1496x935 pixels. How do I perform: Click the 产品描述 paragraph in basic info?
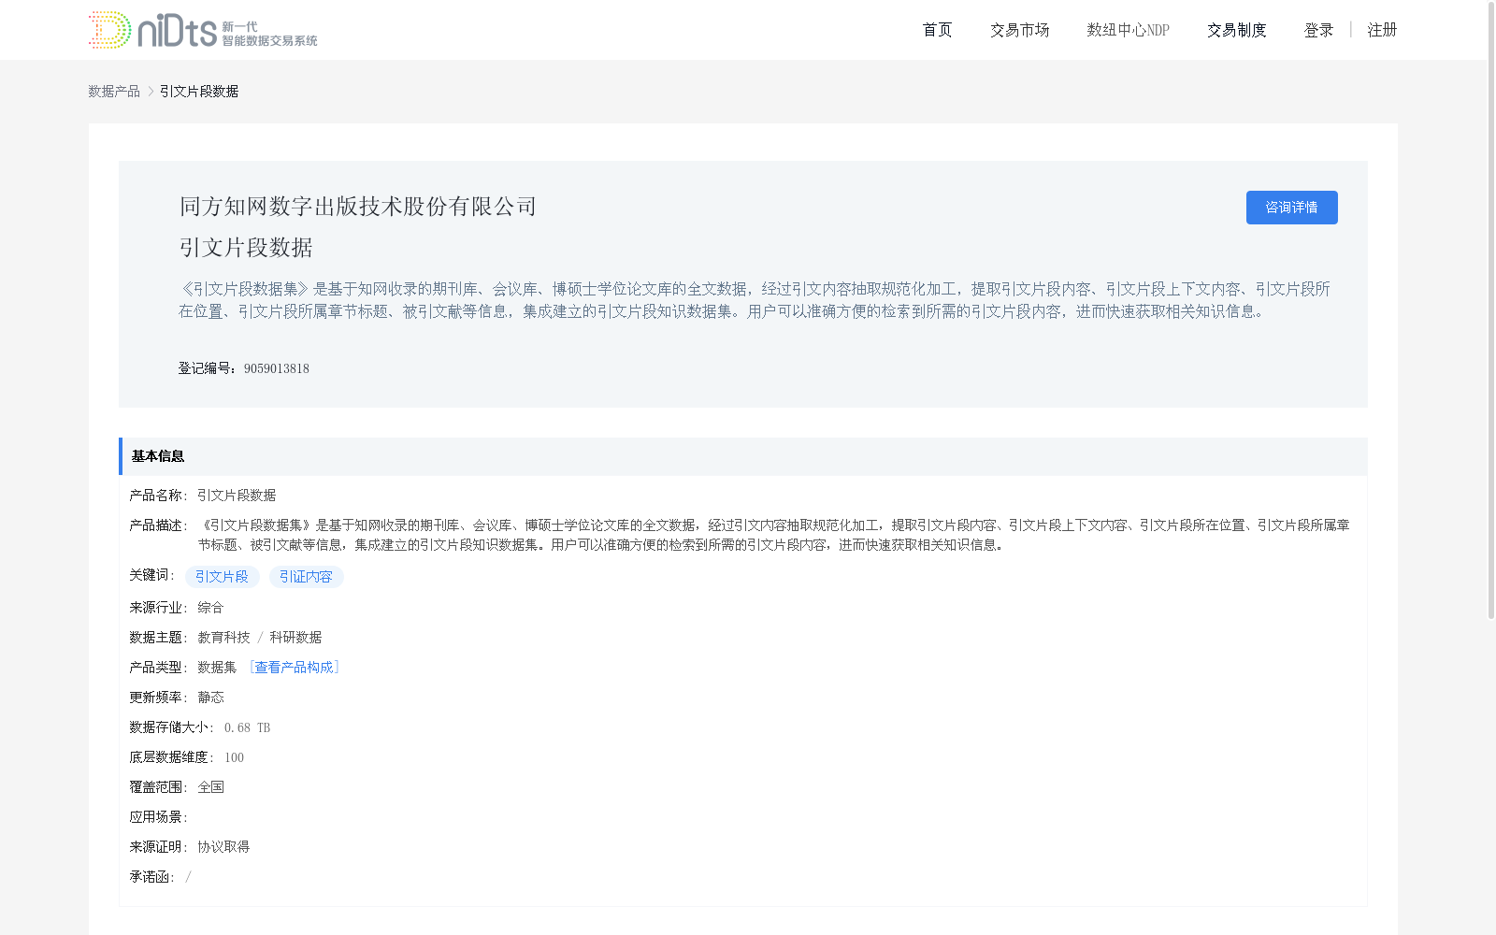point(774,535)
